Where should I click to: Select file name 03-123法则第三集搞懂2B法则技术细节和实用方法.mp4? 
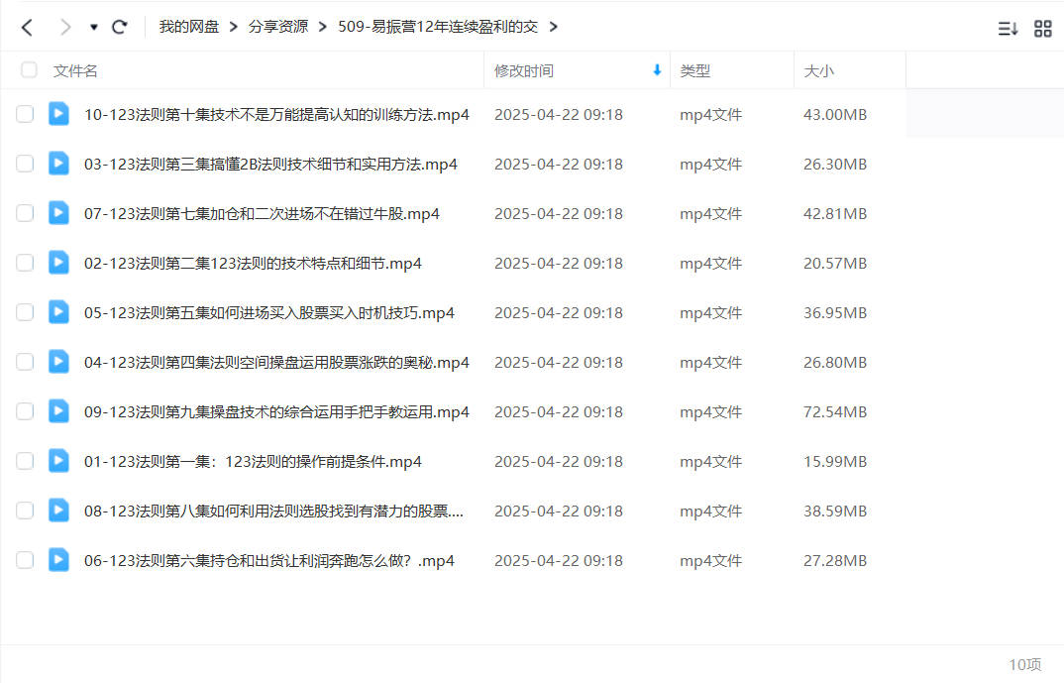tap(270, 165)
